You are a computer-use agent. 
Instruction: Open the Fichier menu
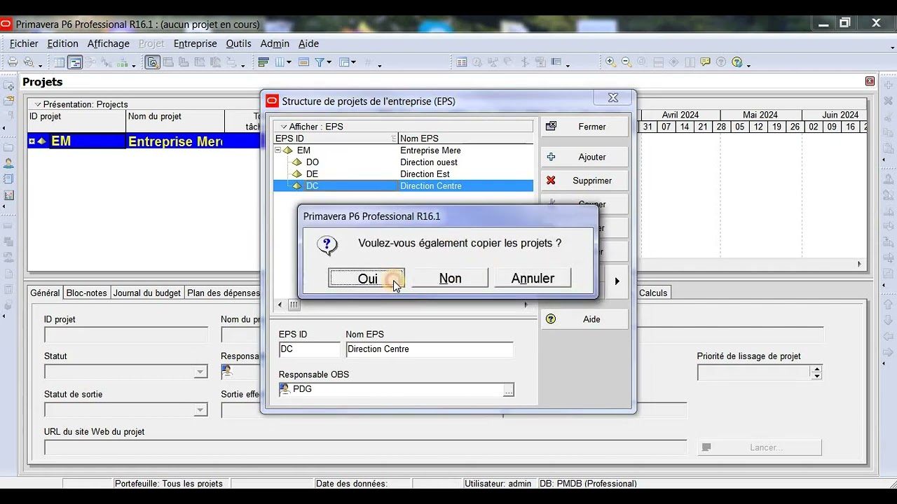tap(24, 43)
